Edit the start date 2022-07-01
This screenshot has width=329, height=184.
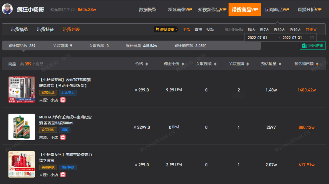(257, 38)
